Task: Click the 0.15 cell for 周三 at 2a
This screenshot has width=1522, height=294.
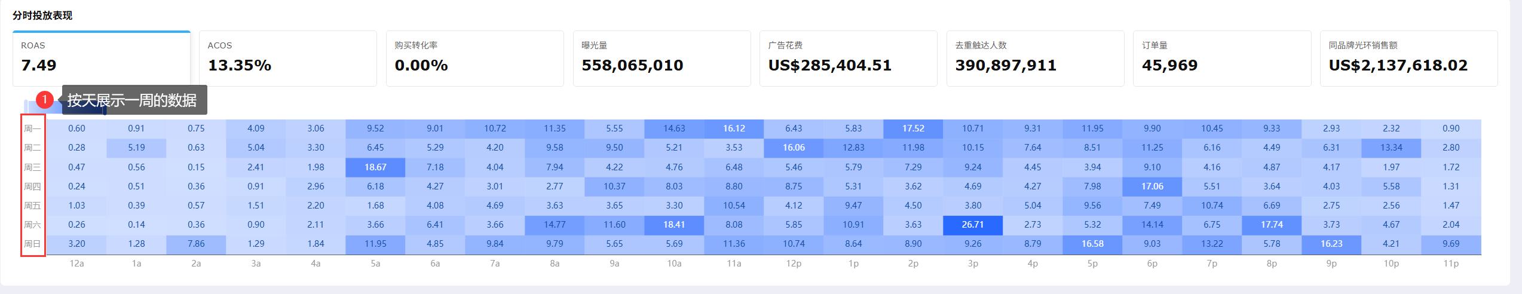Action: tap(196, 167)
